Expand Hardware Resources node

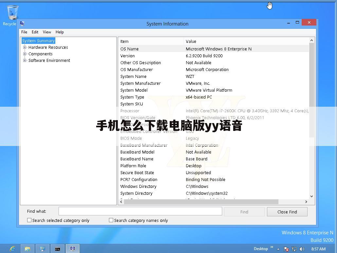25,47
